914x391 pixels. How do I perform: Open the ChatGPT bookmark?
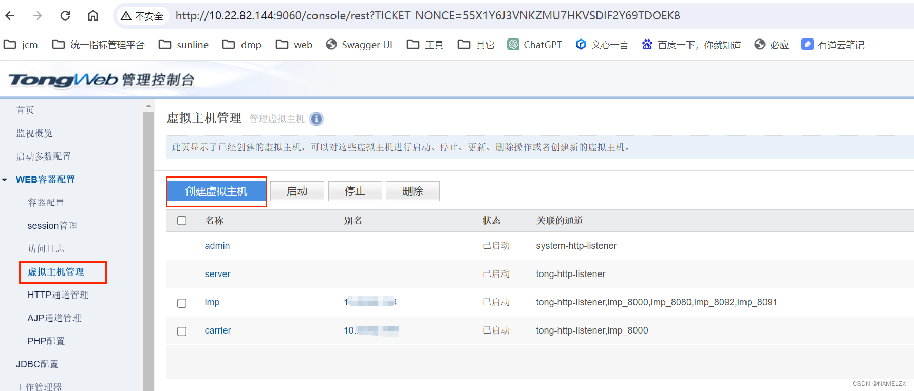click(535, 45)
